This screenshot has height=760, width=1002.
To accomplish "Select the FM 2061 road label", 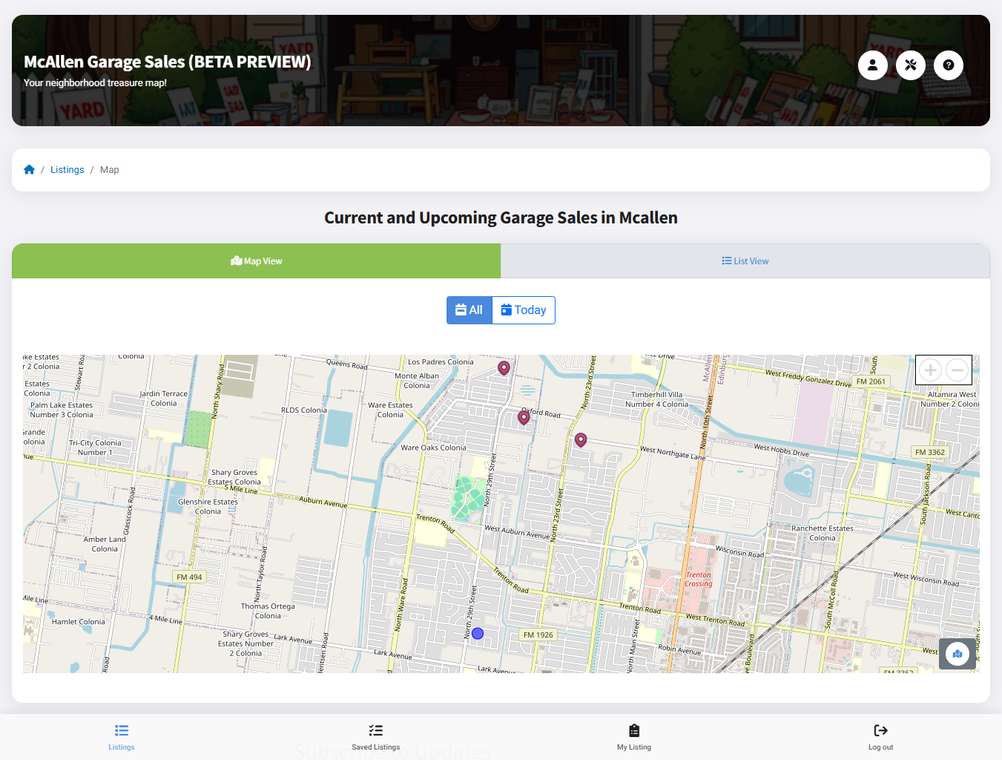I will 871,381.
